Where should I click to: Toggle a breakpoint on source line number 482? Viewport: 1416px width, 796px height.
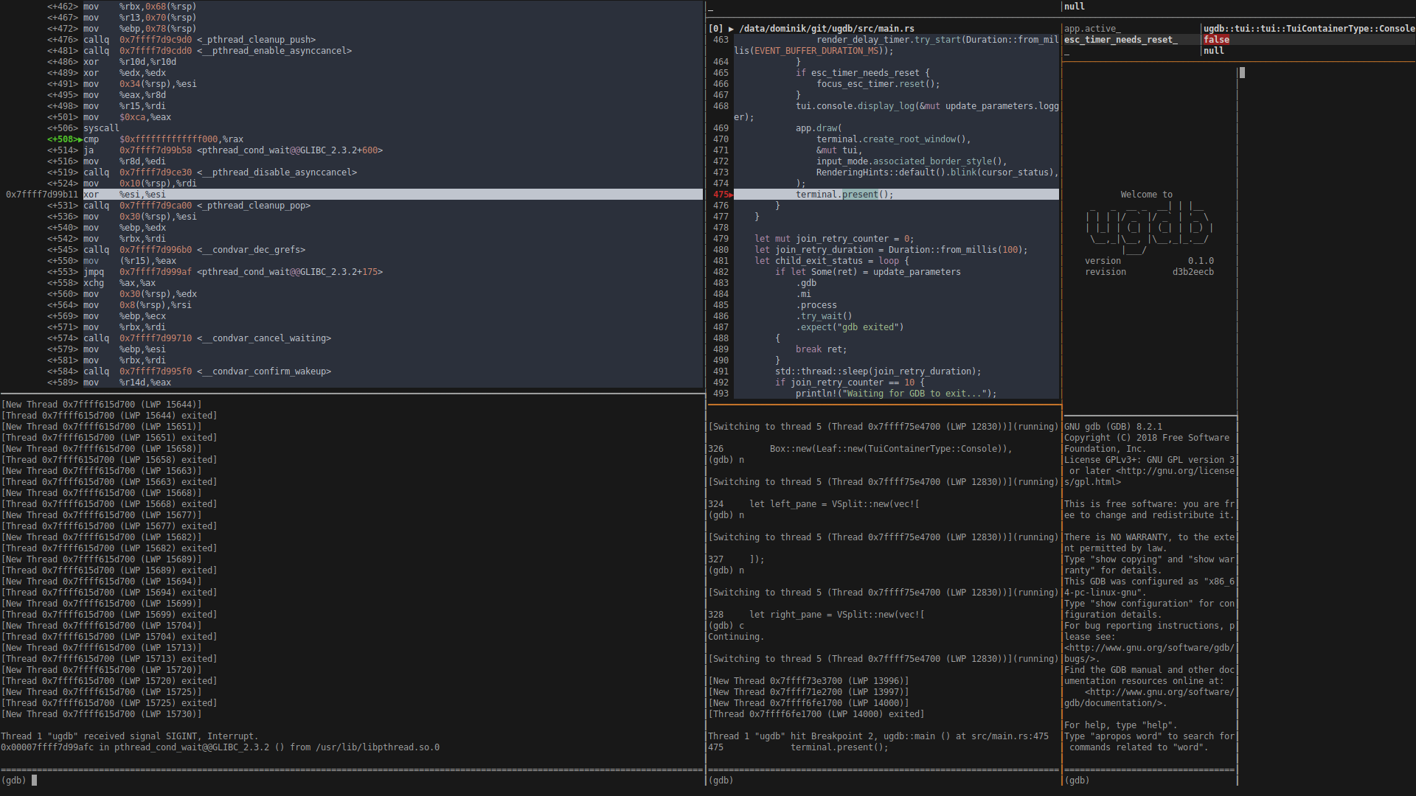(x=721, y=272)
